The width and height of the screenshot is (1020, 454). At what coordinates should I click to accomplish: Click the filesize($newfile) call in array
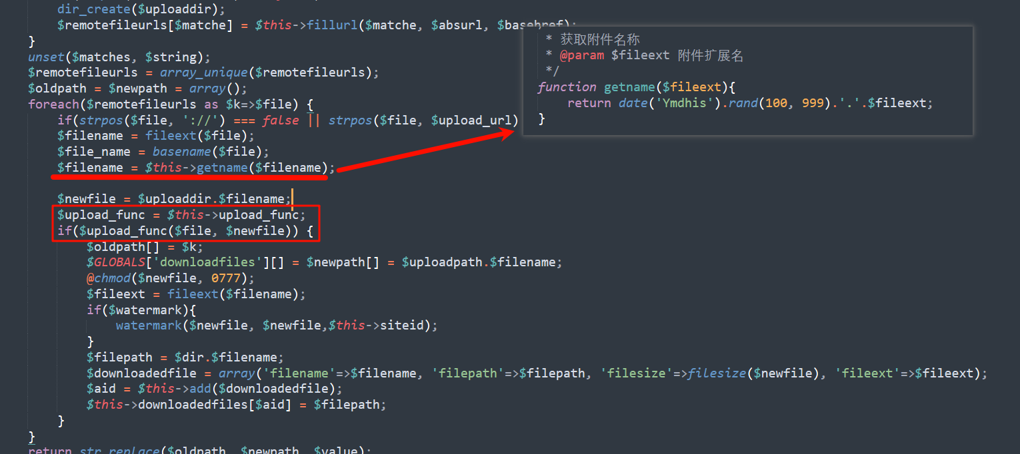click(x=757, y=373)
